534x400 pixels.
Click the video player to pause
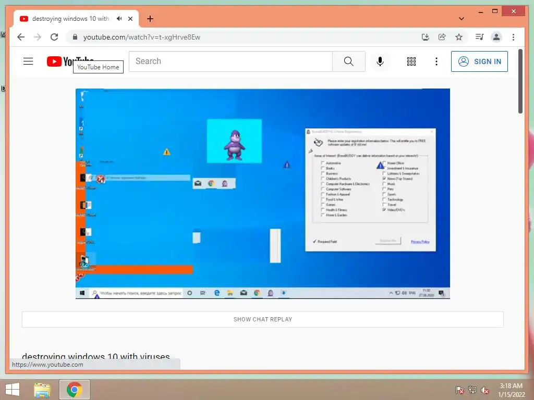coord(263,194)
